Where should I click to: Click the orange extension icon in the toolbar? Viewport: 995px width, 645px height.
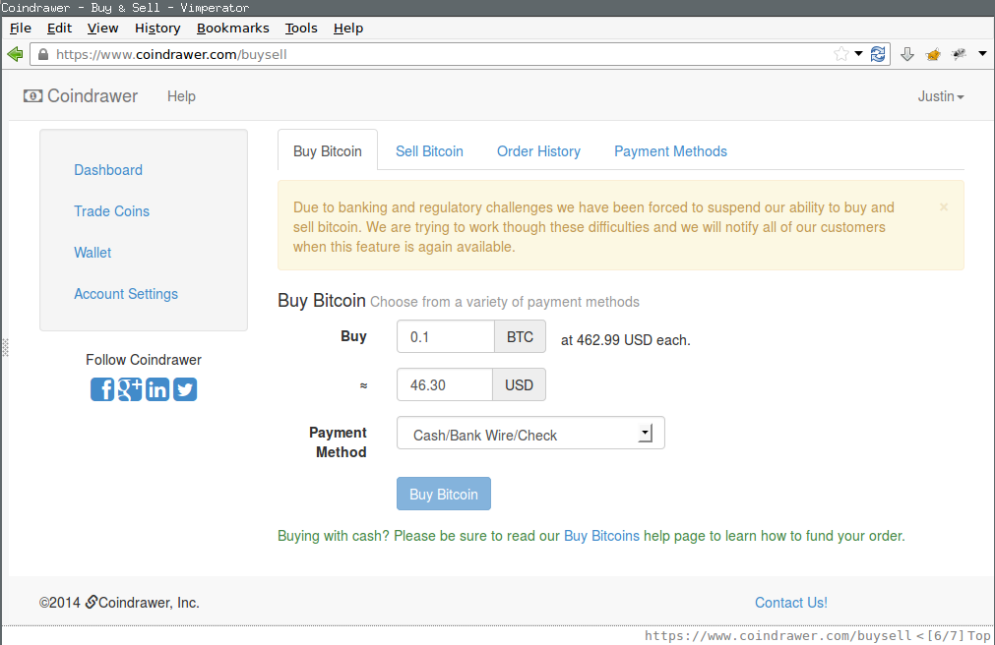[x=933, y=54]
